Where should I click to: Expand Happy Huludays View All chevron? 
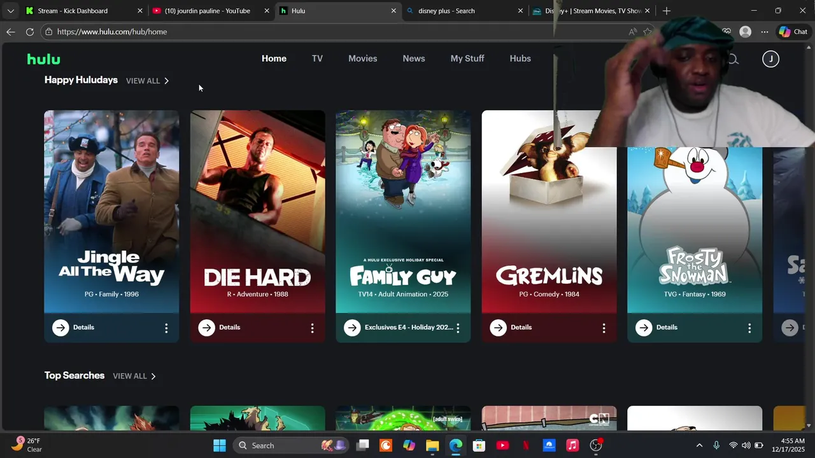coord(166,81)
